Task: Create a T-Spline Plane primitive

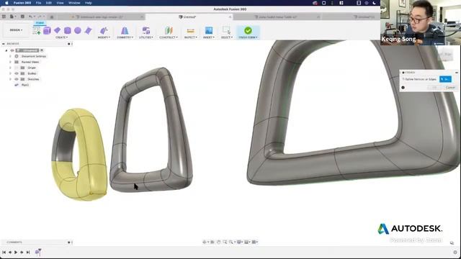Action: pyautogui.click(x=58, y=30)
